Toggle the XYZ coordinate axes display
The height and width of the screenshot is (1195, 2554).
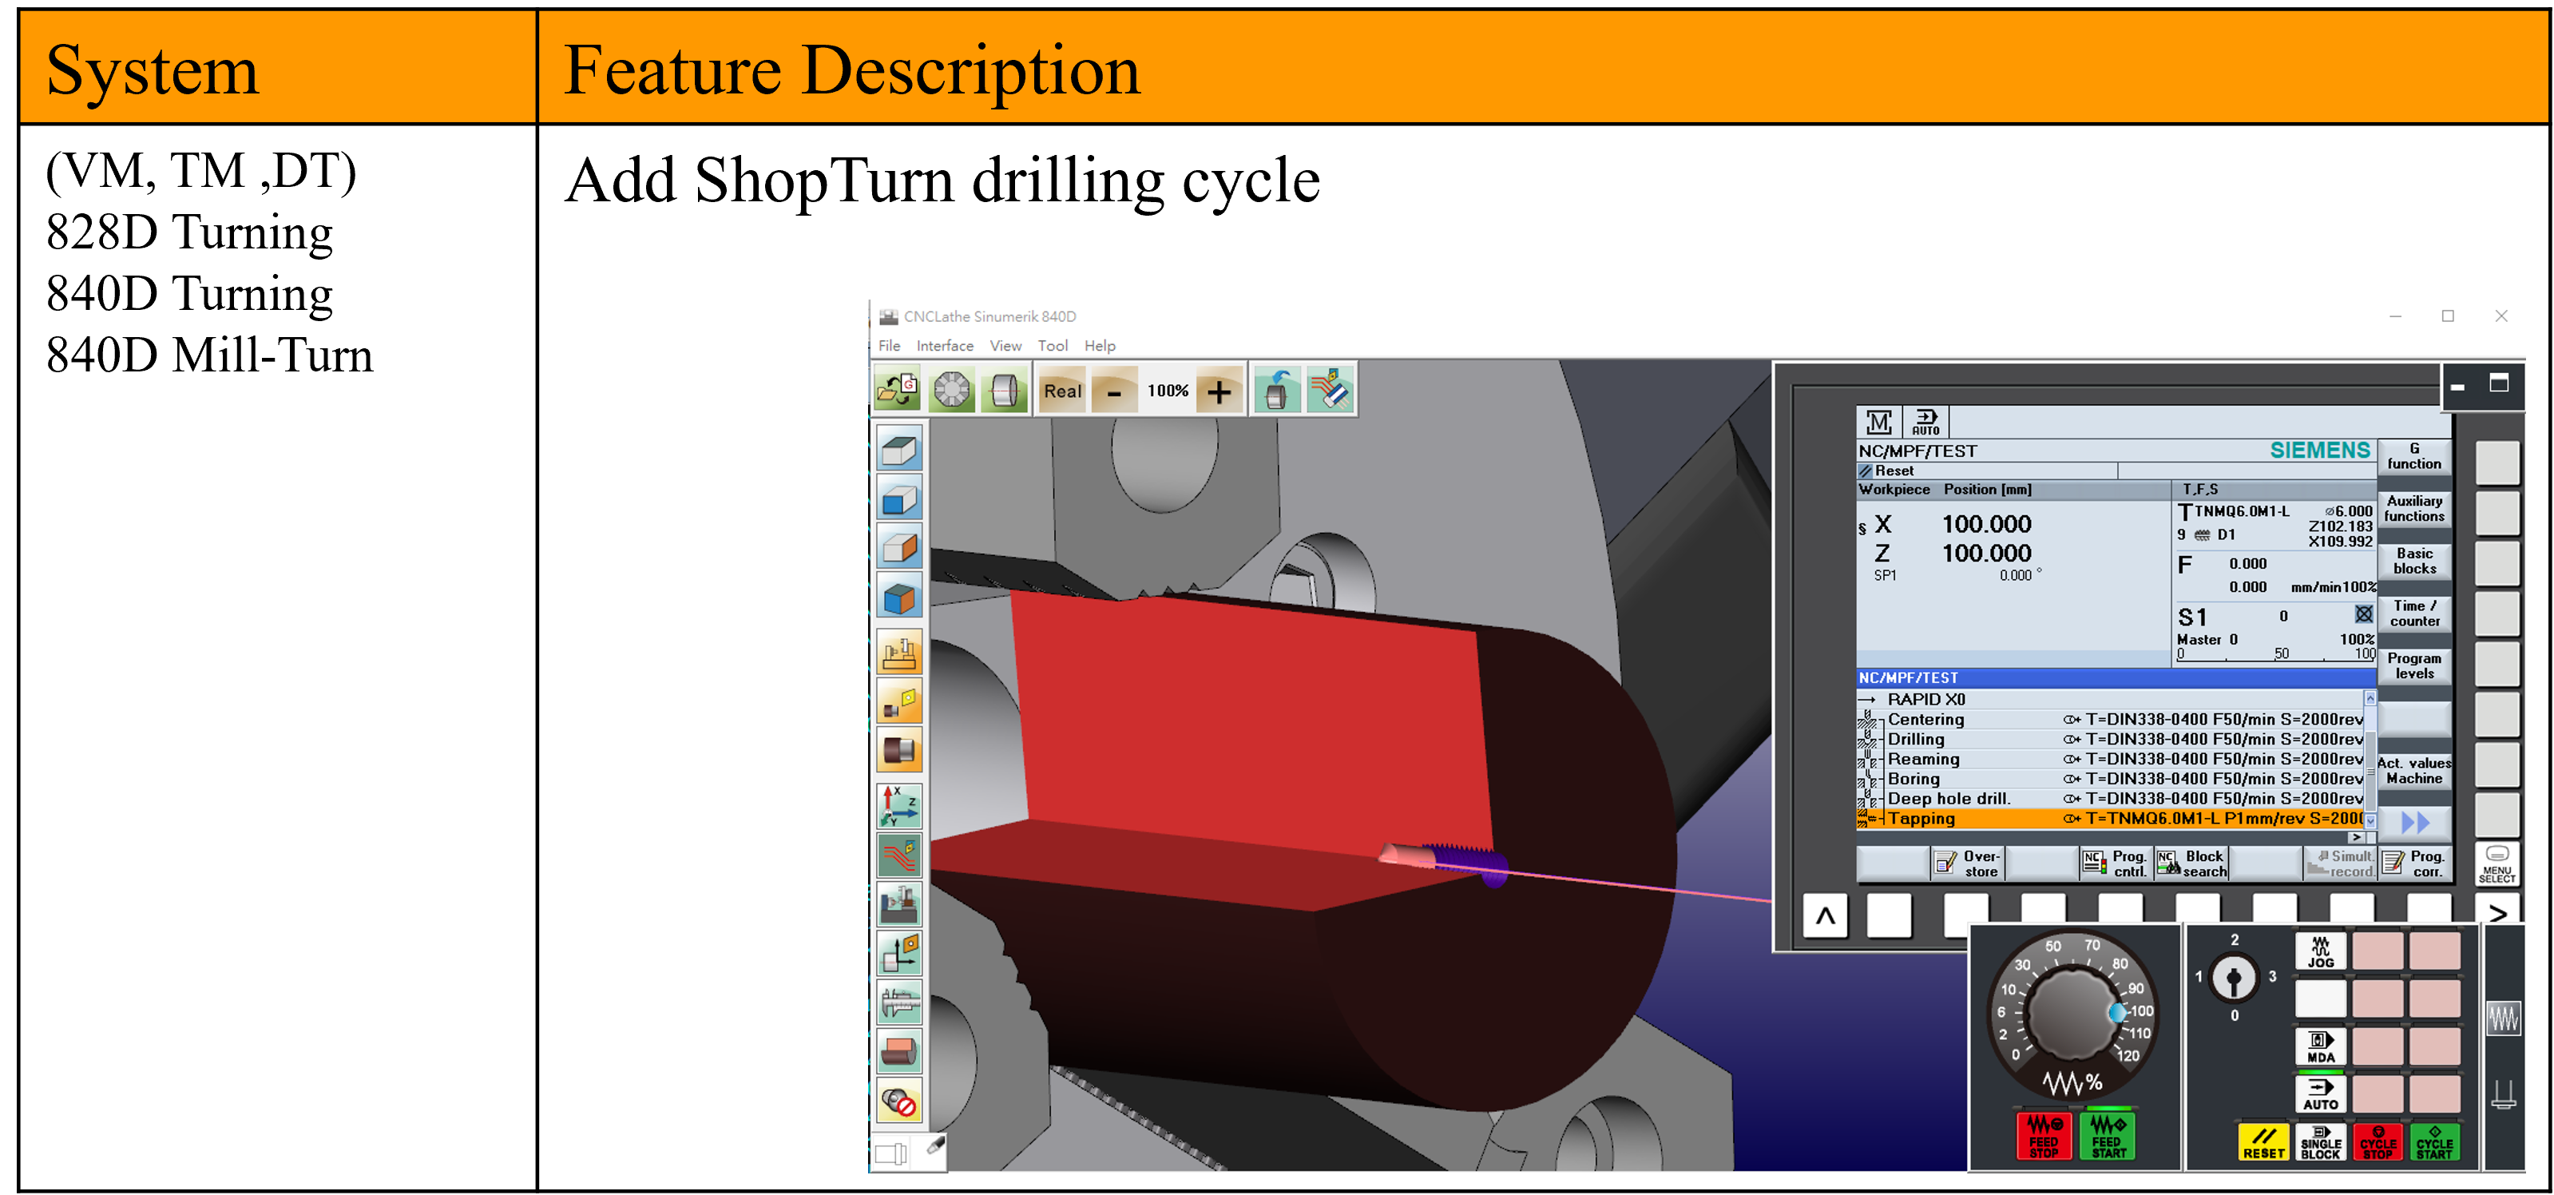click(899, 806)
